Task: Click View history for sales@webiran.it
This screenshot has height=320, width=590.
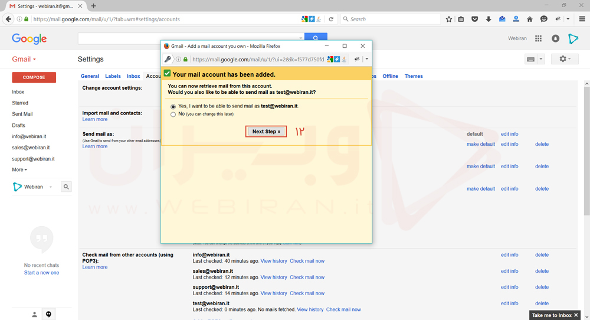Action: point(274,277)
